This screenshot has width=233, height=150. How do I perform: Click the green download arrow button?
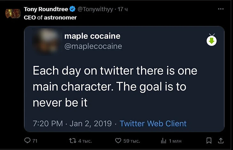click(212, 41)
